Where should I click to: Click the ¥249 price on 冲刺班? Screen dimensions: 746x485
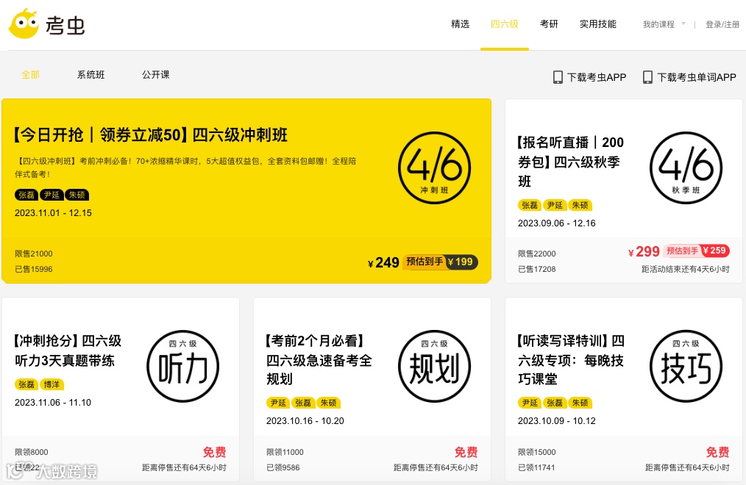(383, 262)
